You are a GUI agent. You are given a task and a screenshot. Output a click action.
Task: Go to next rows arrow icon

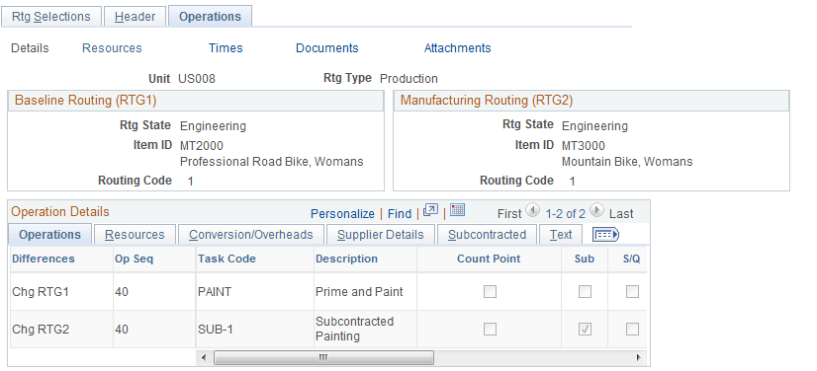coord(597,210)
